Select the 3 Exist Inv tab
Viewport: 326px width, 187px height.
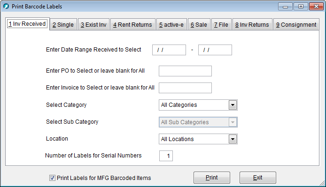click(x=93, y=25)
